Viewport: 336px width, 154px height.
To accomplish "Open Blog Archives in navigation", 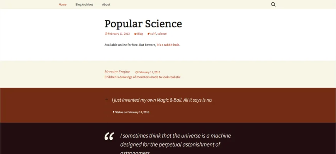I will pos(84,5).
